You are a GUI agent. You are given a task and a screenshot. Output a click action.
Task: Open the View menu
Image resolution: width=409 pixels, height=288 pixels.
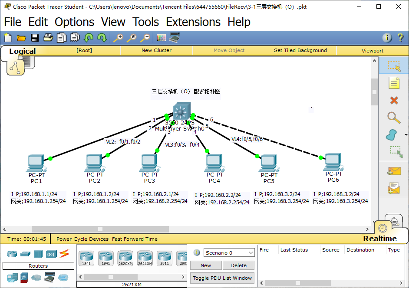pos(113,22)
